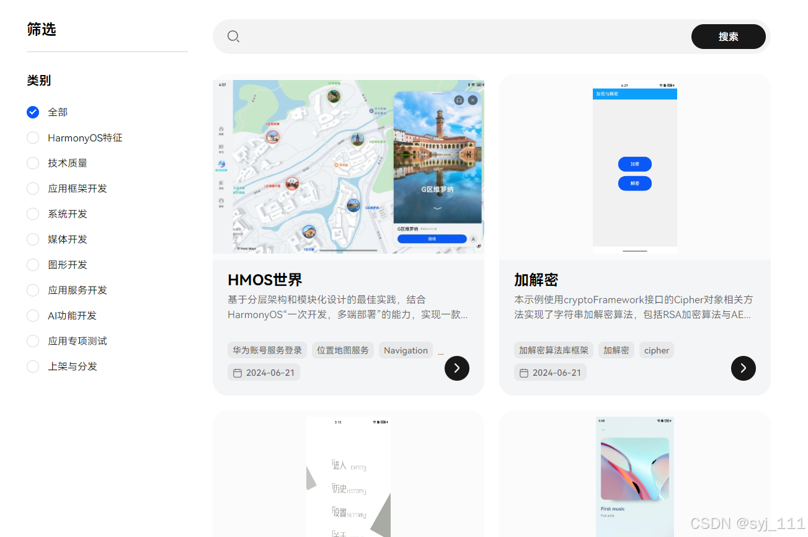Click the 类别 section heading
808x537 pixels.
(x=39, y=81)
